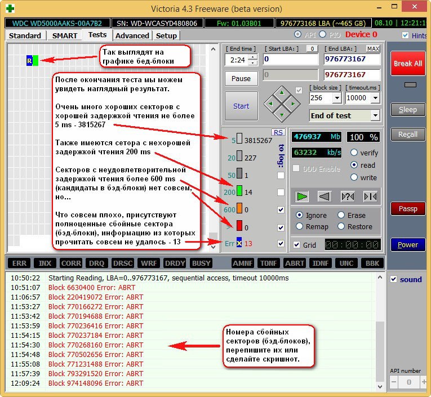Click the small LED indicator under Break All
The image size is (431, 397).
[410, 85]
